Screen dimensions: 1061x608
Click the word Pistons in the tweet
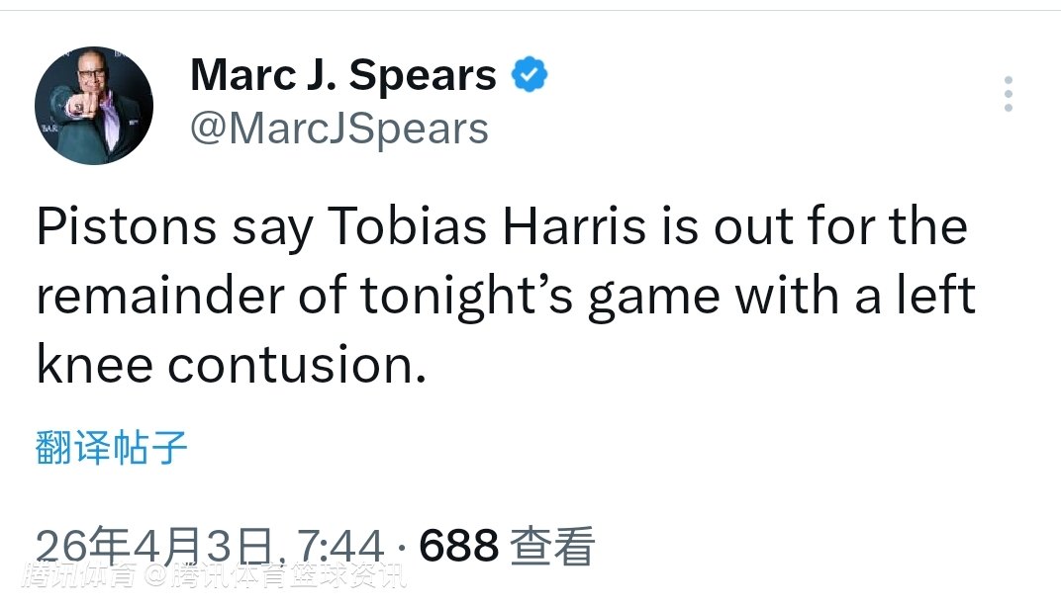click(x=127, y=226)
